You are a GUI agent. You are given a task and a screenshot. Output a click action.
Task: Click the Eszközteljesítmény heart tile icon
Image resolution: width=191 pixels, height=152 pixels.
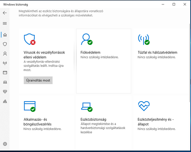point(144,106)
